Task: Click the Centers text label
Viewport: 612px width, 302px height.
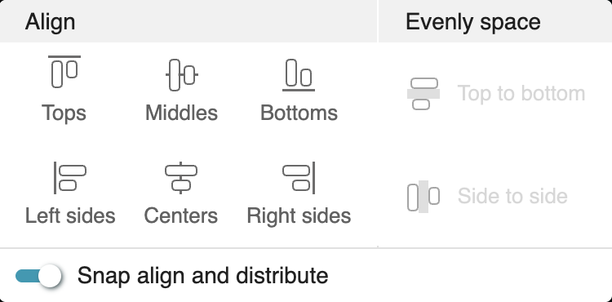Action: tap(180, 215)
